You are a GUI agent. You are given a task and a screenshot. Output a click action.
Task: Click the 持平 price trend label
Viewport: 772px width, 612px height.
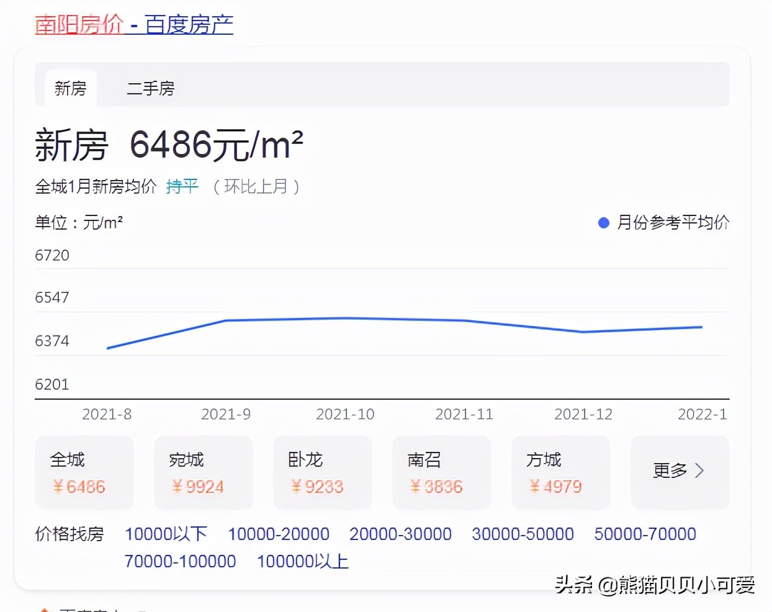click(x=182, y=186)
